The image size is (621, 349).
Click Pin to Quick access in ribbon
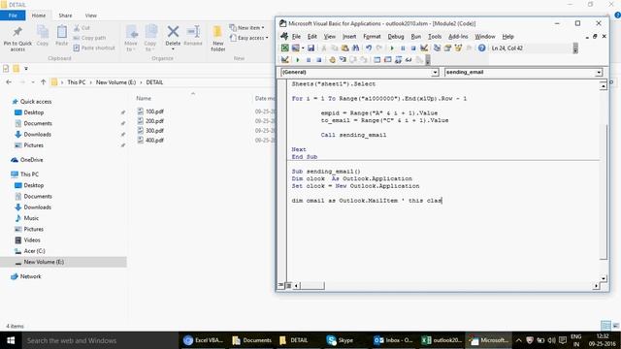(17, 39)
